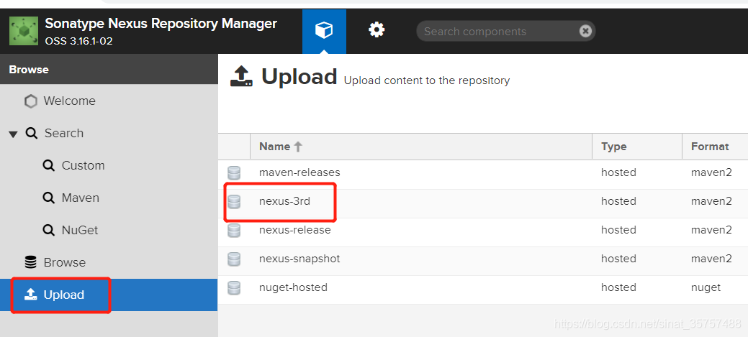Click the Sonatype Nexus Repository Manager title
Screen dimensions: 748x337
point(161,23)
